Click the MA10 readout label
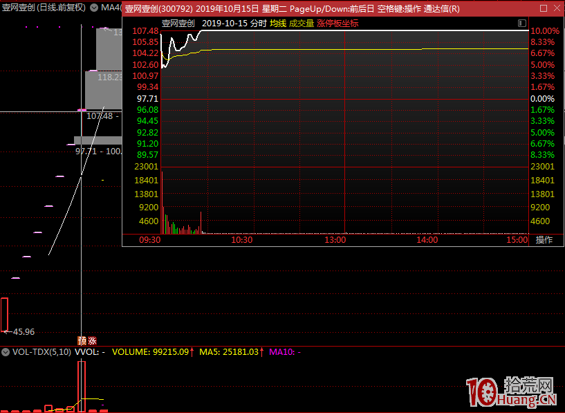 click(x=285, y=352)
